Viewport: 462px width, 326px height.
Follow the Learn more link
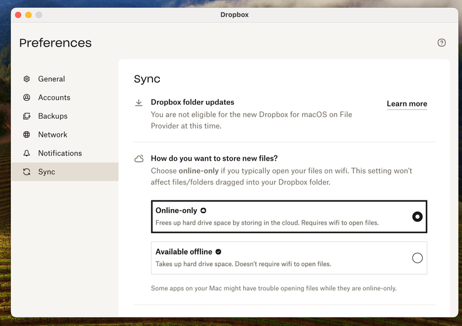coord(407,104)
